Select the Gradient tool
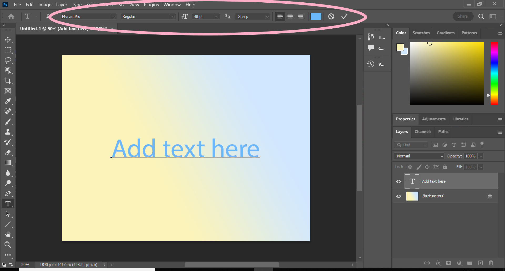 (x=8, y=163)
